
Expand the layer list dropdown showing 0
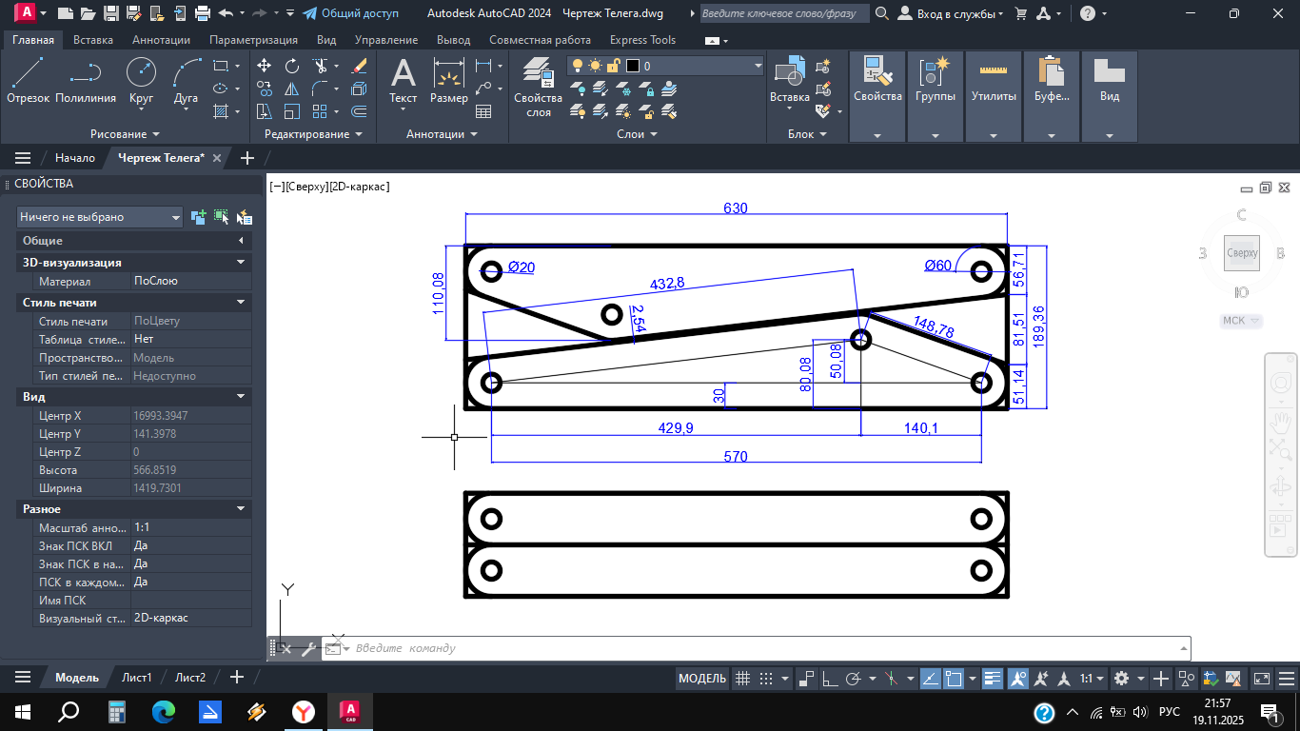pos(758,66)
